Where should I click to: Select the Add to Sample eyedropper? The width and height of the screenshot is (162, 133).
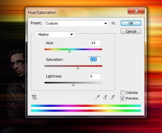pos(105,97)
